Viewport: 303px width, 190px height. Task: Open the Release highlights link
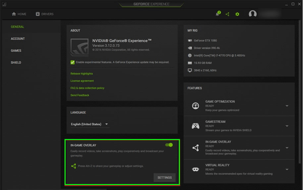81,73
